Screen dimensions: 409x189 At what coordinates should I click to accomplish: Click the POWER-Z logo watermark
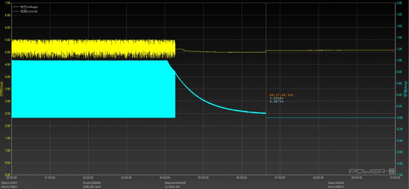coord(377,171)
